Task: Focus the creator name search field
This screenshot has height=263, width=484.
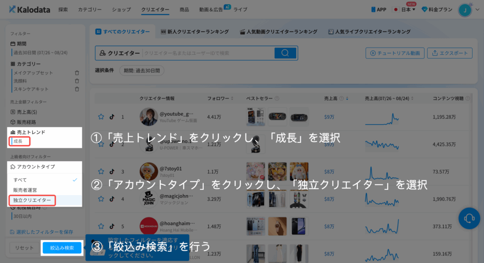Action: [x=208, y=53]
